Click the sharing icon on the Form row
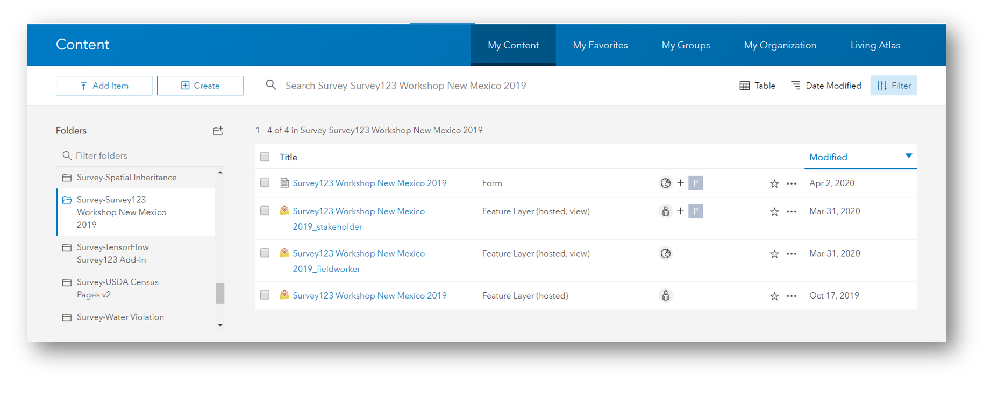Image resolution: width=1005 pixels, height=404 pixels. [x=666, y=183]
